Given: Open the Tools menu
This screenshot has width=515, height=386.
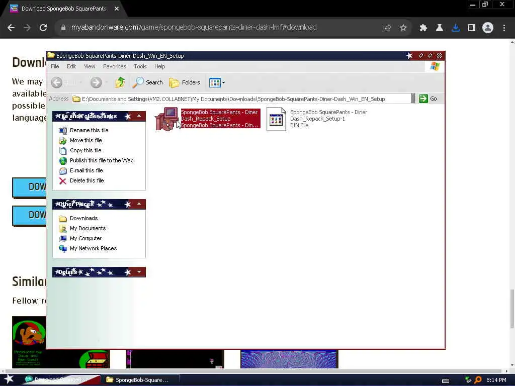Looking at the screenshot, I should point(140,66).
